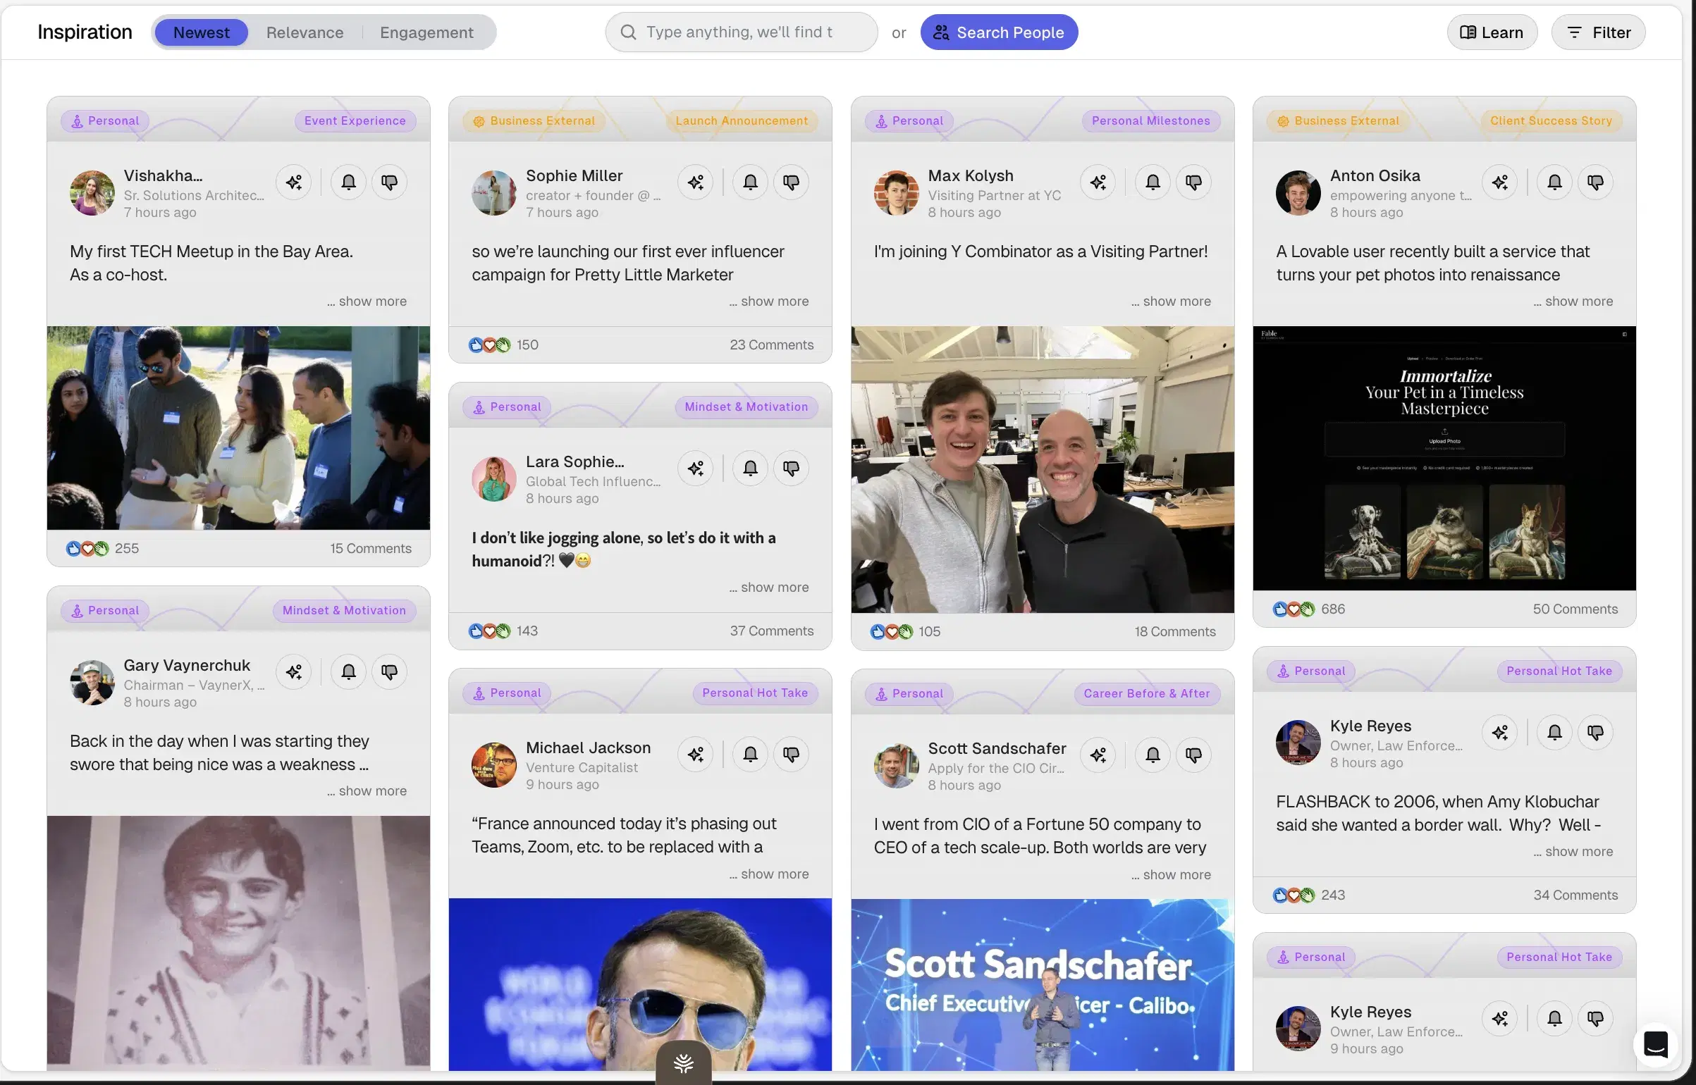Open the Learn button

(x=1492, y=32)
